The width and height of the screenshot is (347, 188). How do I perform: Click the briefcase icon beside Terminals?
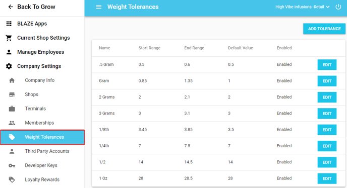click(12, 109)
